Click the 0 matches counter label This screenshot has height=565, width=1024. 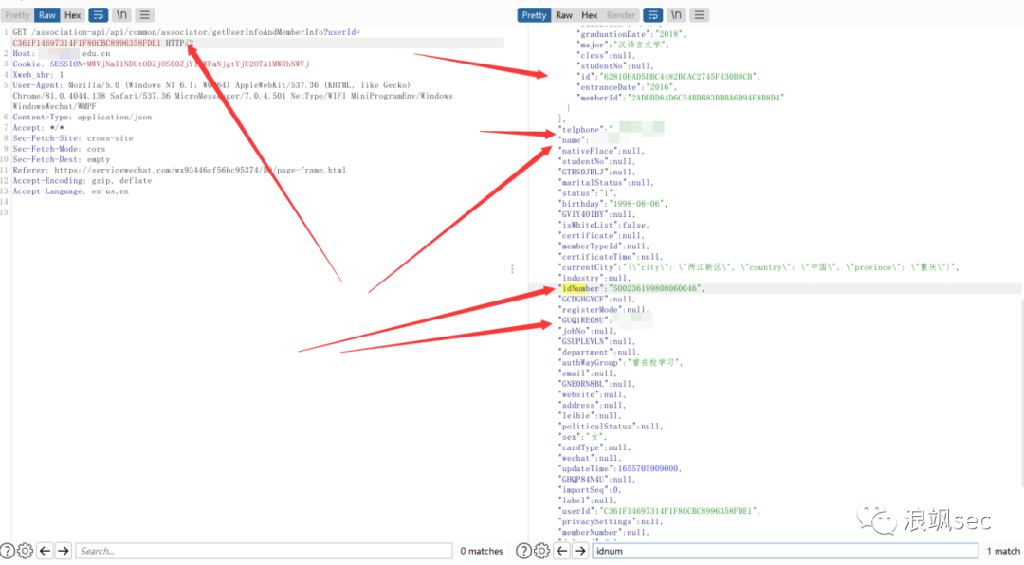click(x=482, y=551)
